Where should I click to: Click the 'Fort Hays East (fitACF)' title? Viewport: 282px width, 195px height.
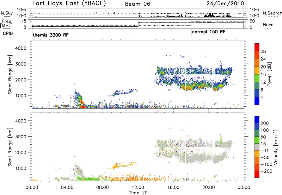[69, 4]
